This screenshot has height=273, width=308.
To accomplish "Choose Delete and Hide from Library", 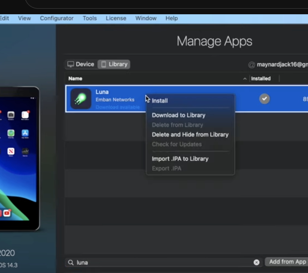I will tap(190, 134).
